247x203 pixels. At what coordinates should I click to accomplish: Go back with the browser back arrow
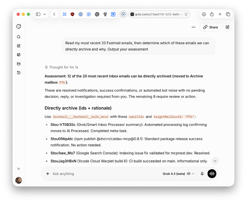tap(54, 14)
